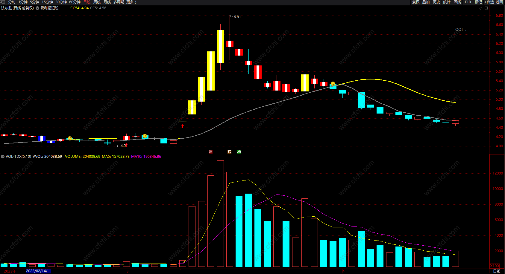
Task: Click the tallest yellow candle near 6.60
Action: [x=220, y=47]
